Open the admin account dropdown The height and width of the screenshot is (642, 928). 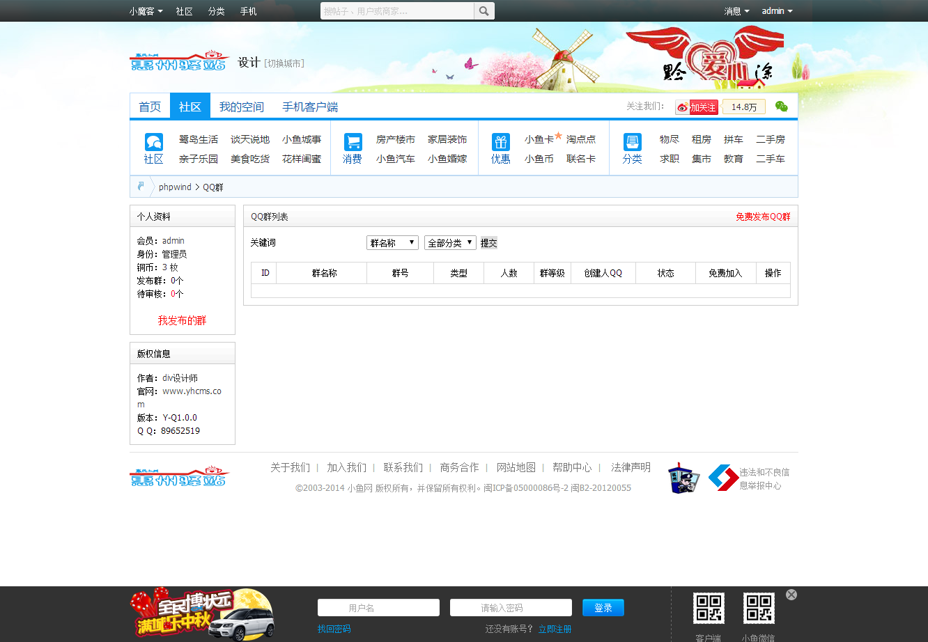coord(777,11)
